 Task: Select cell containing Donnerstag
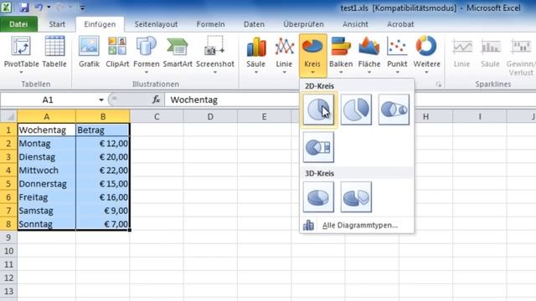point(47,184)
